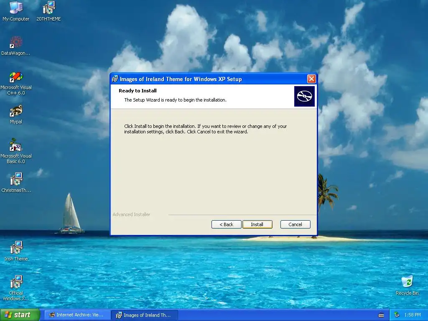Select the Irish Theme installer icon
The image size is (428, 321).
[16, 251]
